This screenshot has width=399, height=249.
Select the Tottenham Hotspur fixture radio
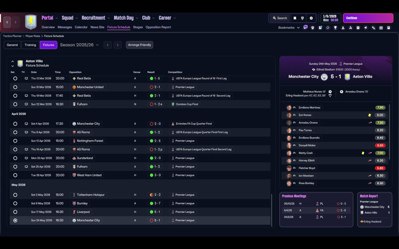point(15,195)
